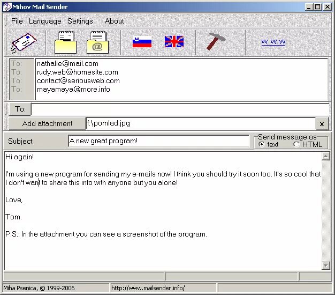
Task: Click the Add attachment button
Action: (47, 123)
